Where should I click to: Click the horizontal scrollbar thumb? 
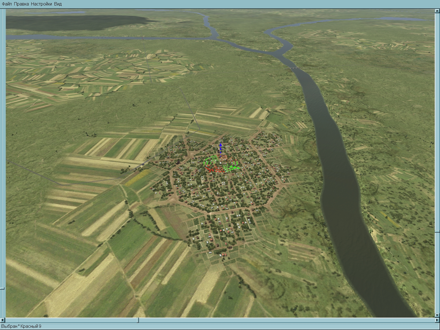pos(138,320)
